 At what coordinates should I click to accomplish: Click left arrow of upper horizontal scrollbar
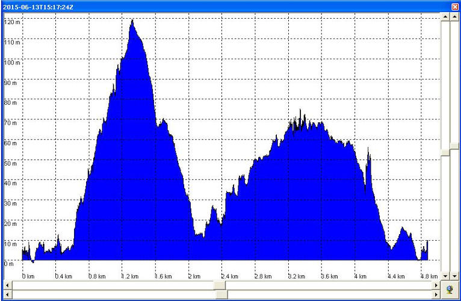[x=8, y=285]
